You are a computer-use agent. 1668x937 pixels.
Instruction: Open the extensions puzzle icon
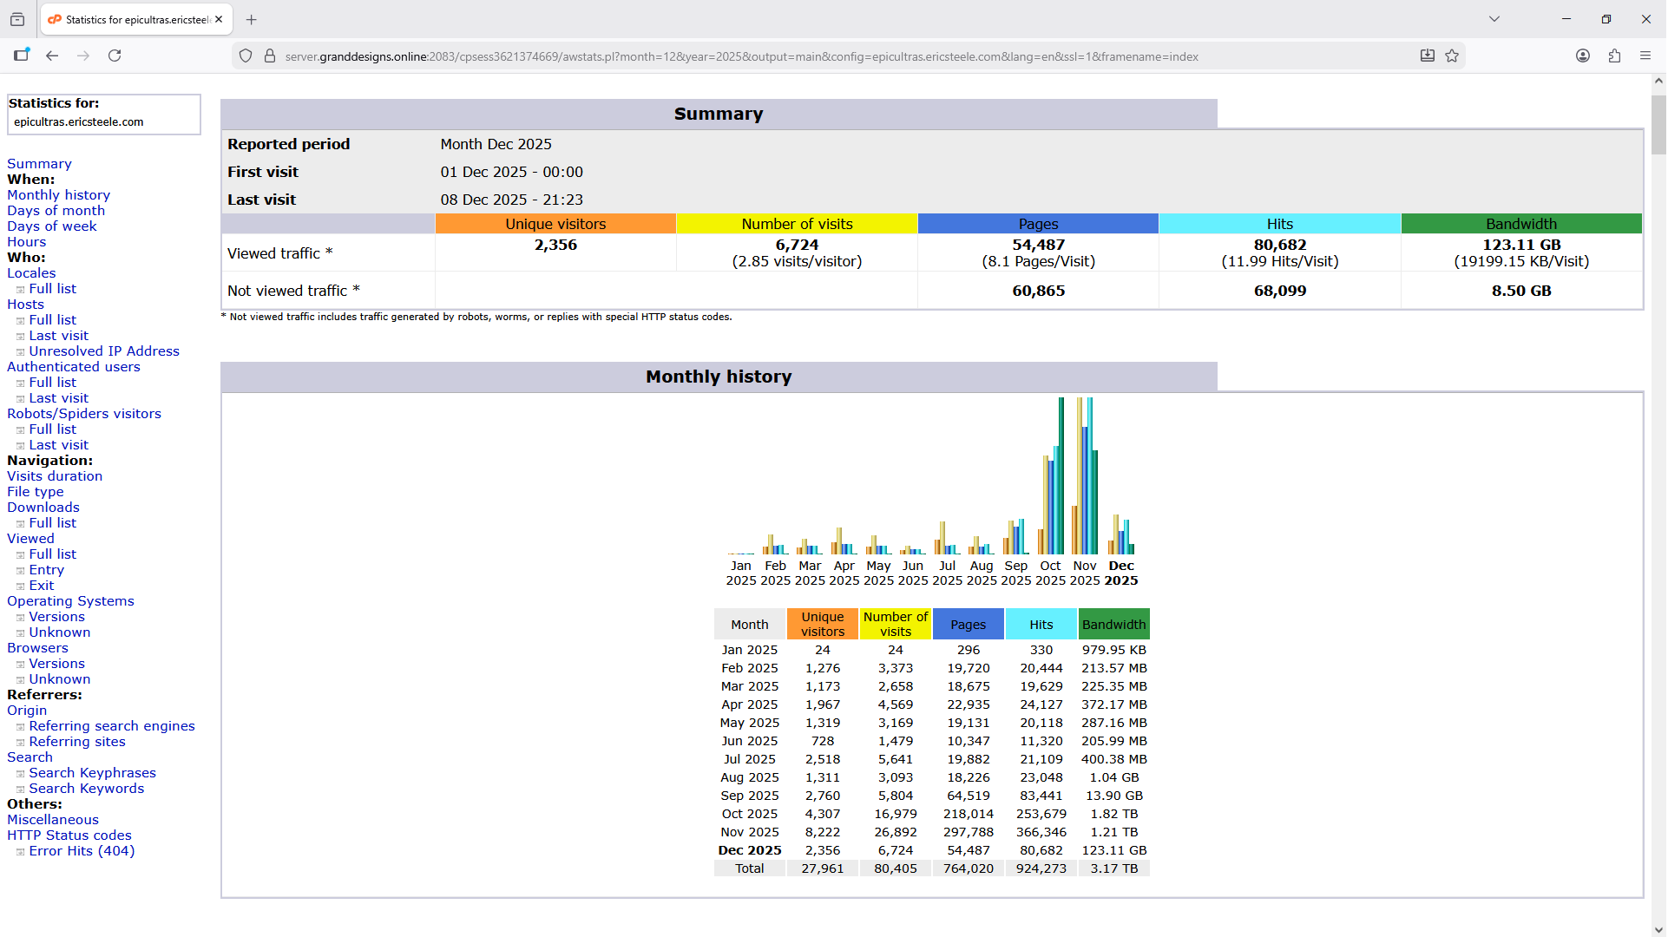tap(1615, 56)
